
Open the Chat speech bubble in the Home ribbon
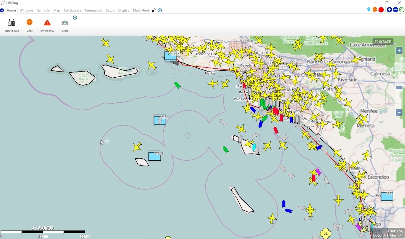(x=29, y=22)
